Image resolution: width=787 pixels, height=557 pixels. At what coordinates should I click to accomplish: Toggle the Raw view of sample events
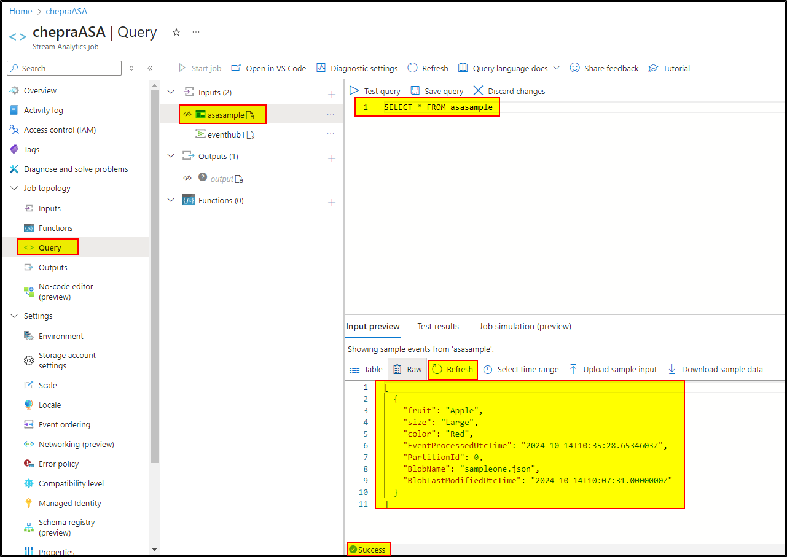tap(406, 369)
